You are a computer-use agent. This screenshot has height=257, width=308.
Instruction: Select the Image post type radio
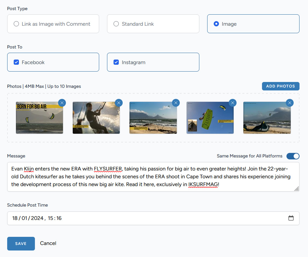point(216,24)
